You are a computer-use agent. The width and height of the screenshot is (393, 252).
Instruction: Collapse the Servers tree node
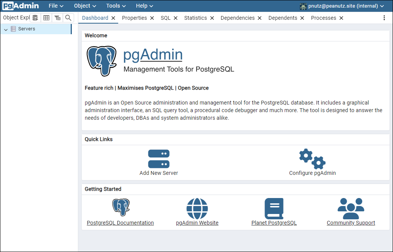click(6, 29)
